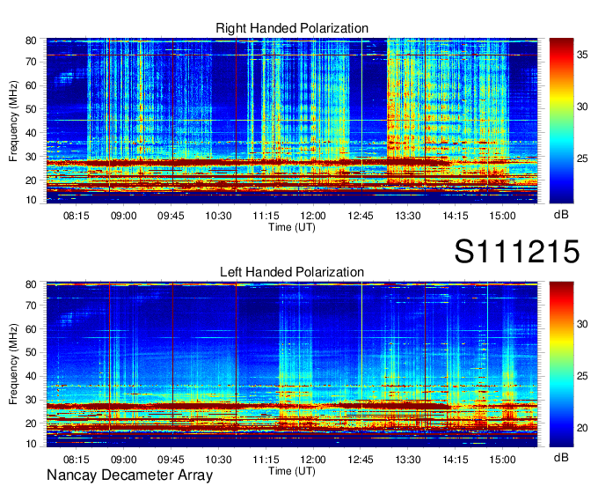Click the 50 MHz tick on the Right Handed plot

tap(31, 109)
